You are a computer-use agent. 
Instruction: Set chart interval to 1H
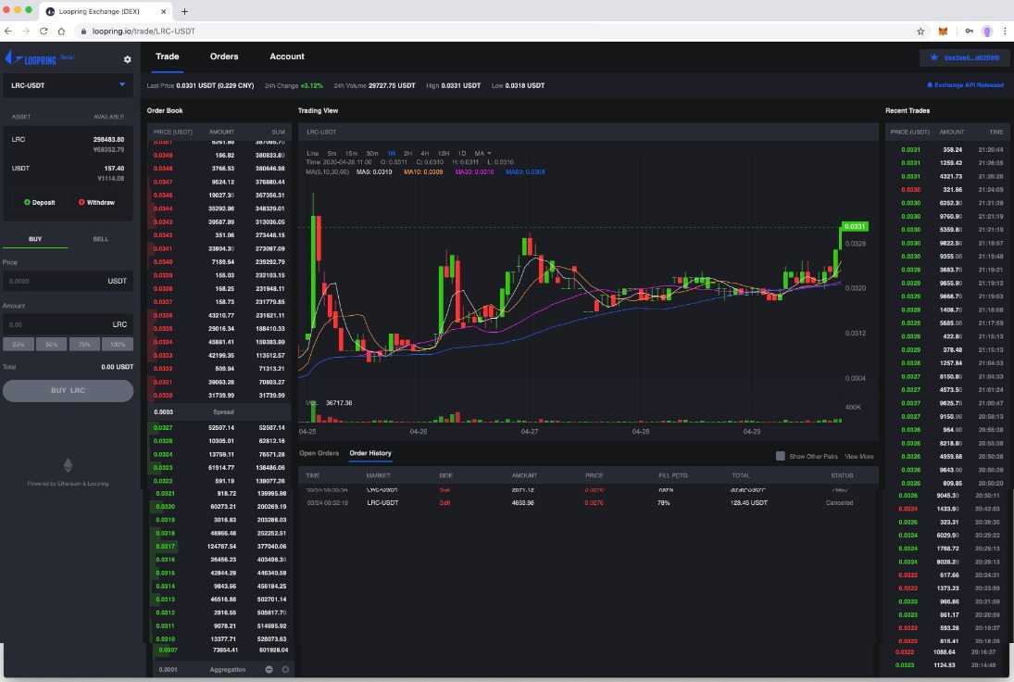(391, 153)
